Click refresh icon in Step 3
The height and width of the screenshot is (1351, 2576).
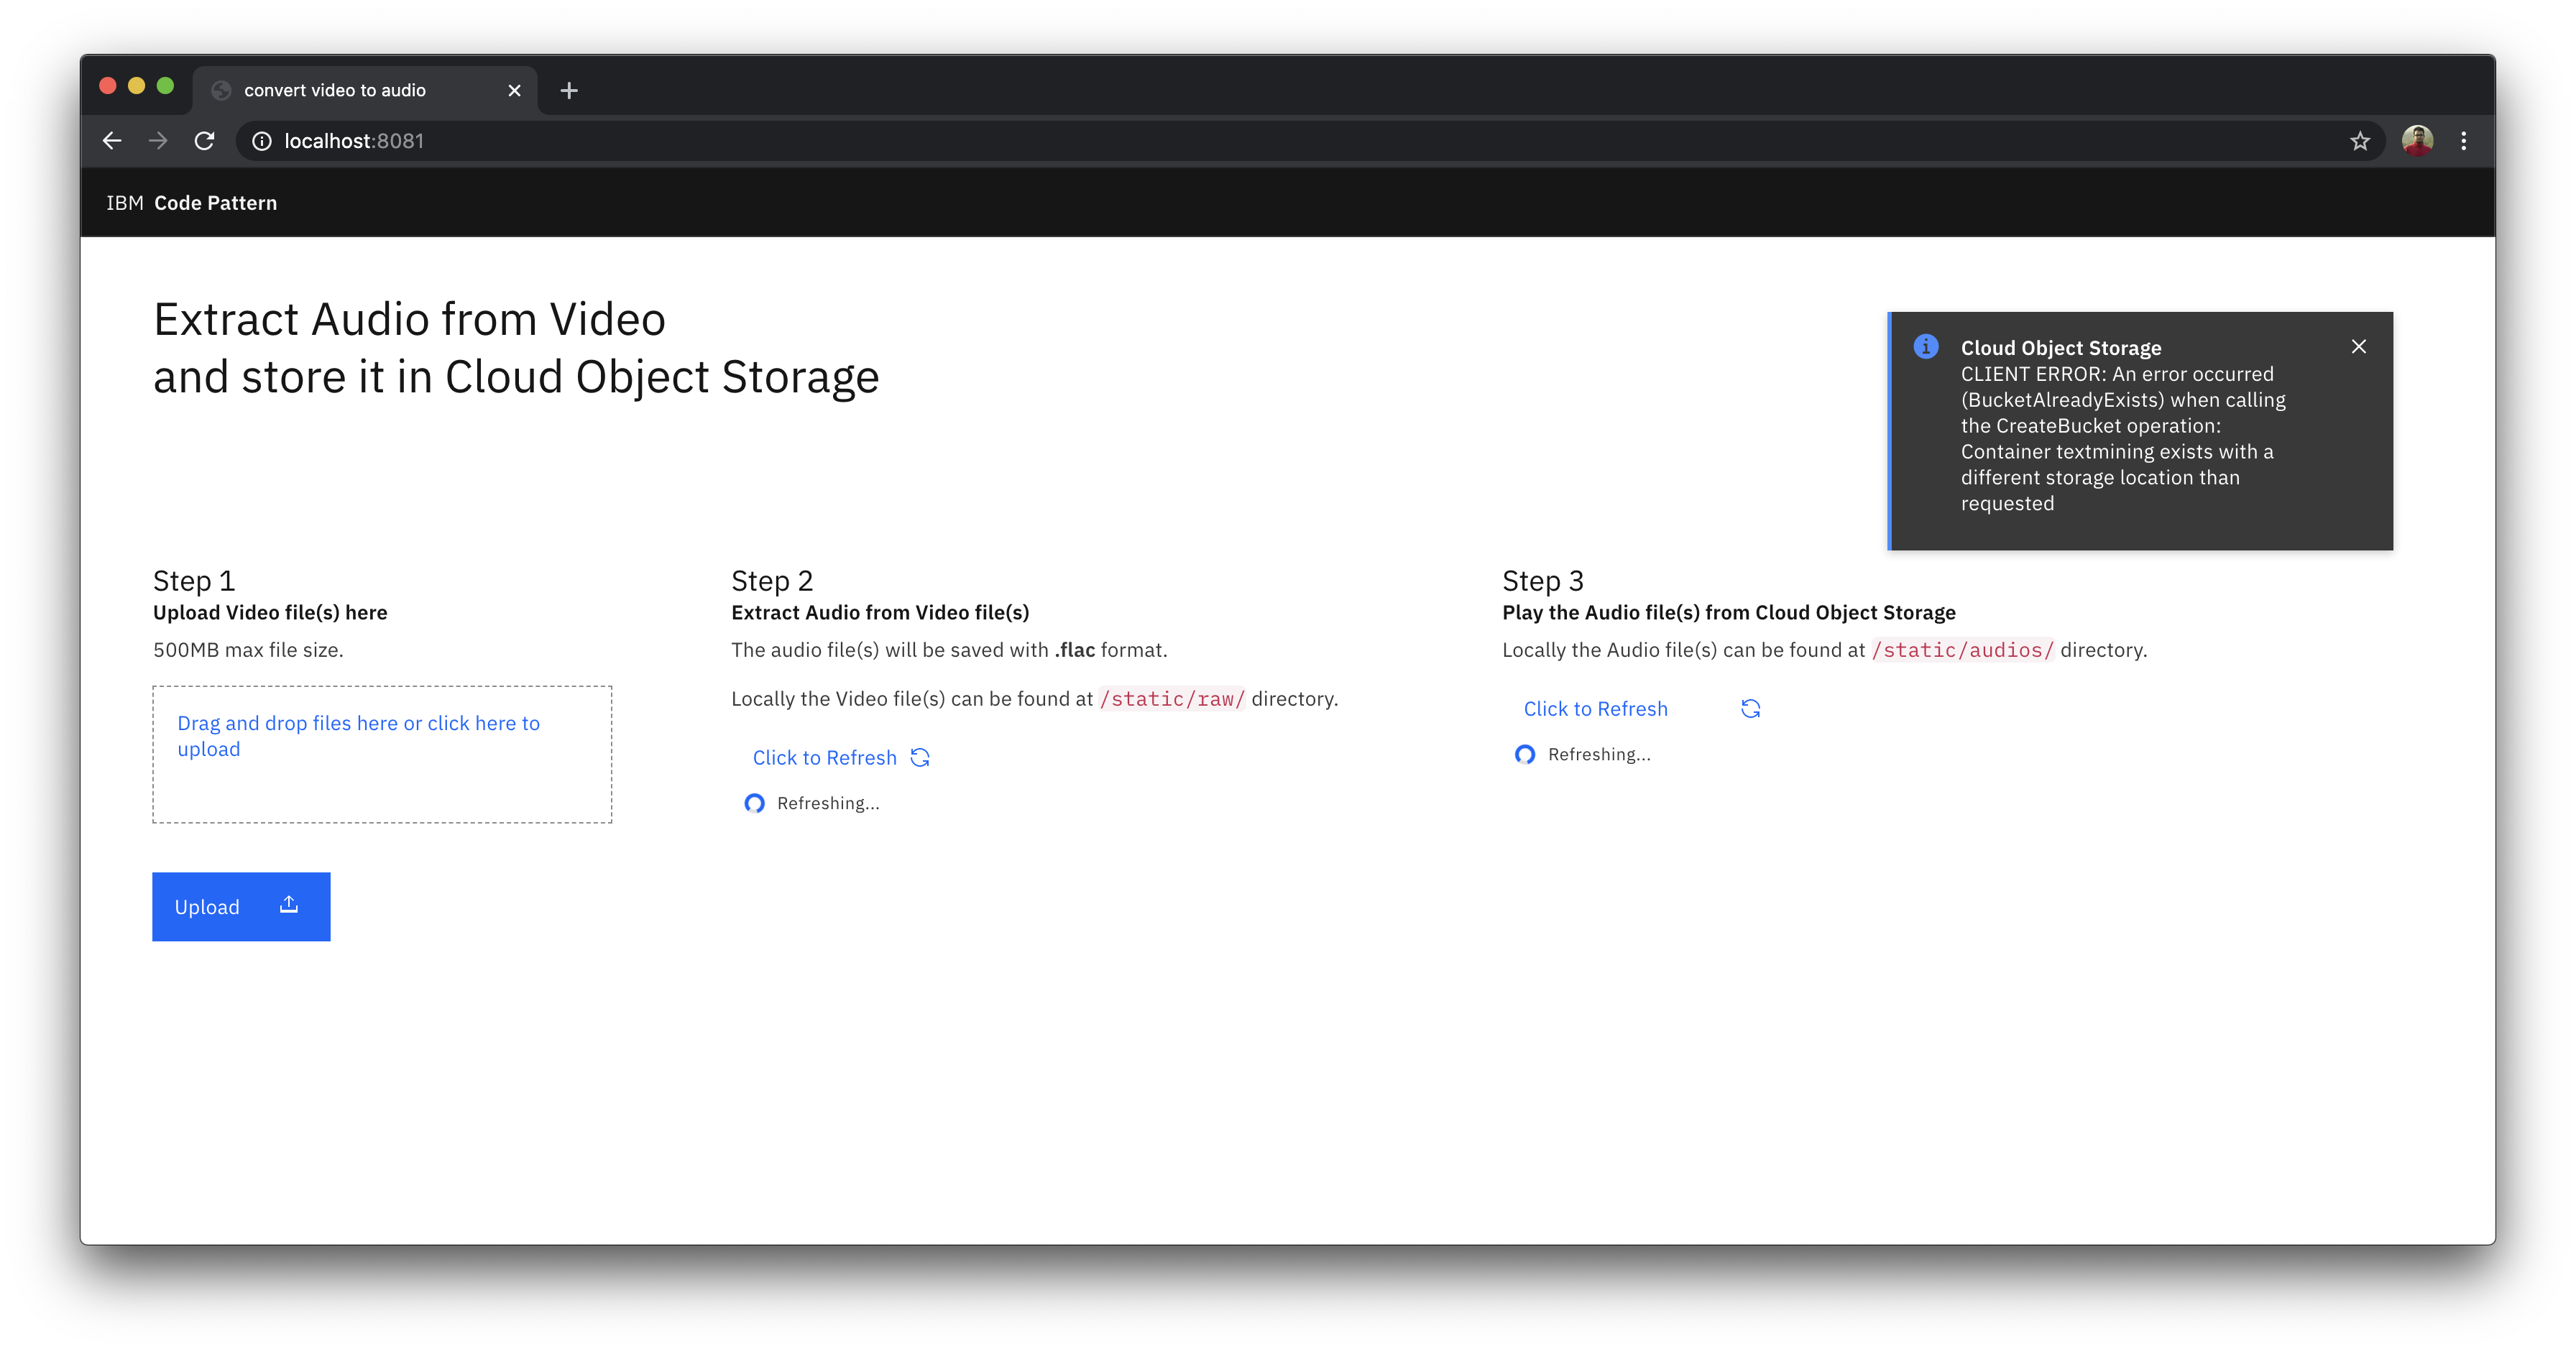(1750, 708)
